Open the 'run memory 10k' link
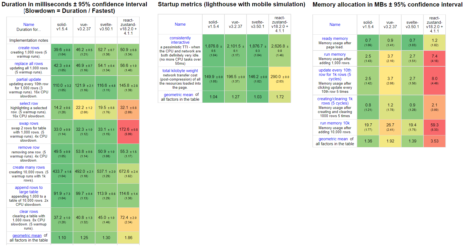This screenshot has width=468, height=250. pos(335,123)
